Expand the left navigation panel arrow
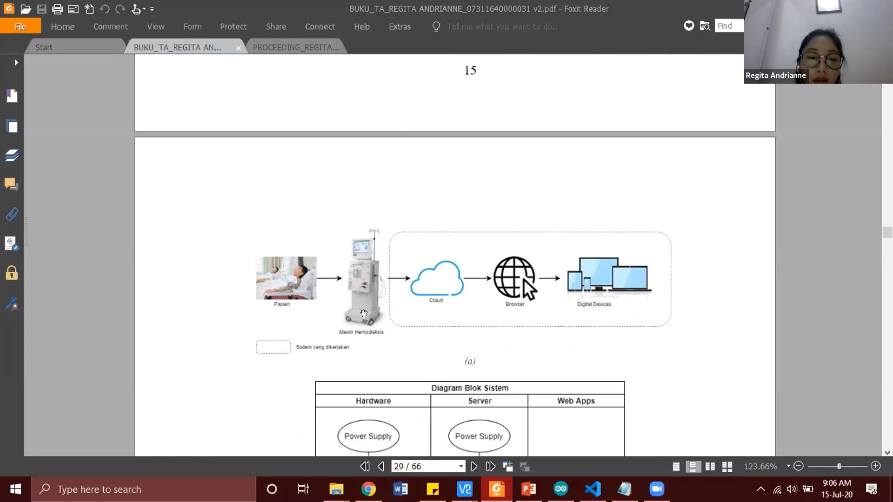Image resolution: width=893 pixels, height=502 pixels. pos(16,62)
